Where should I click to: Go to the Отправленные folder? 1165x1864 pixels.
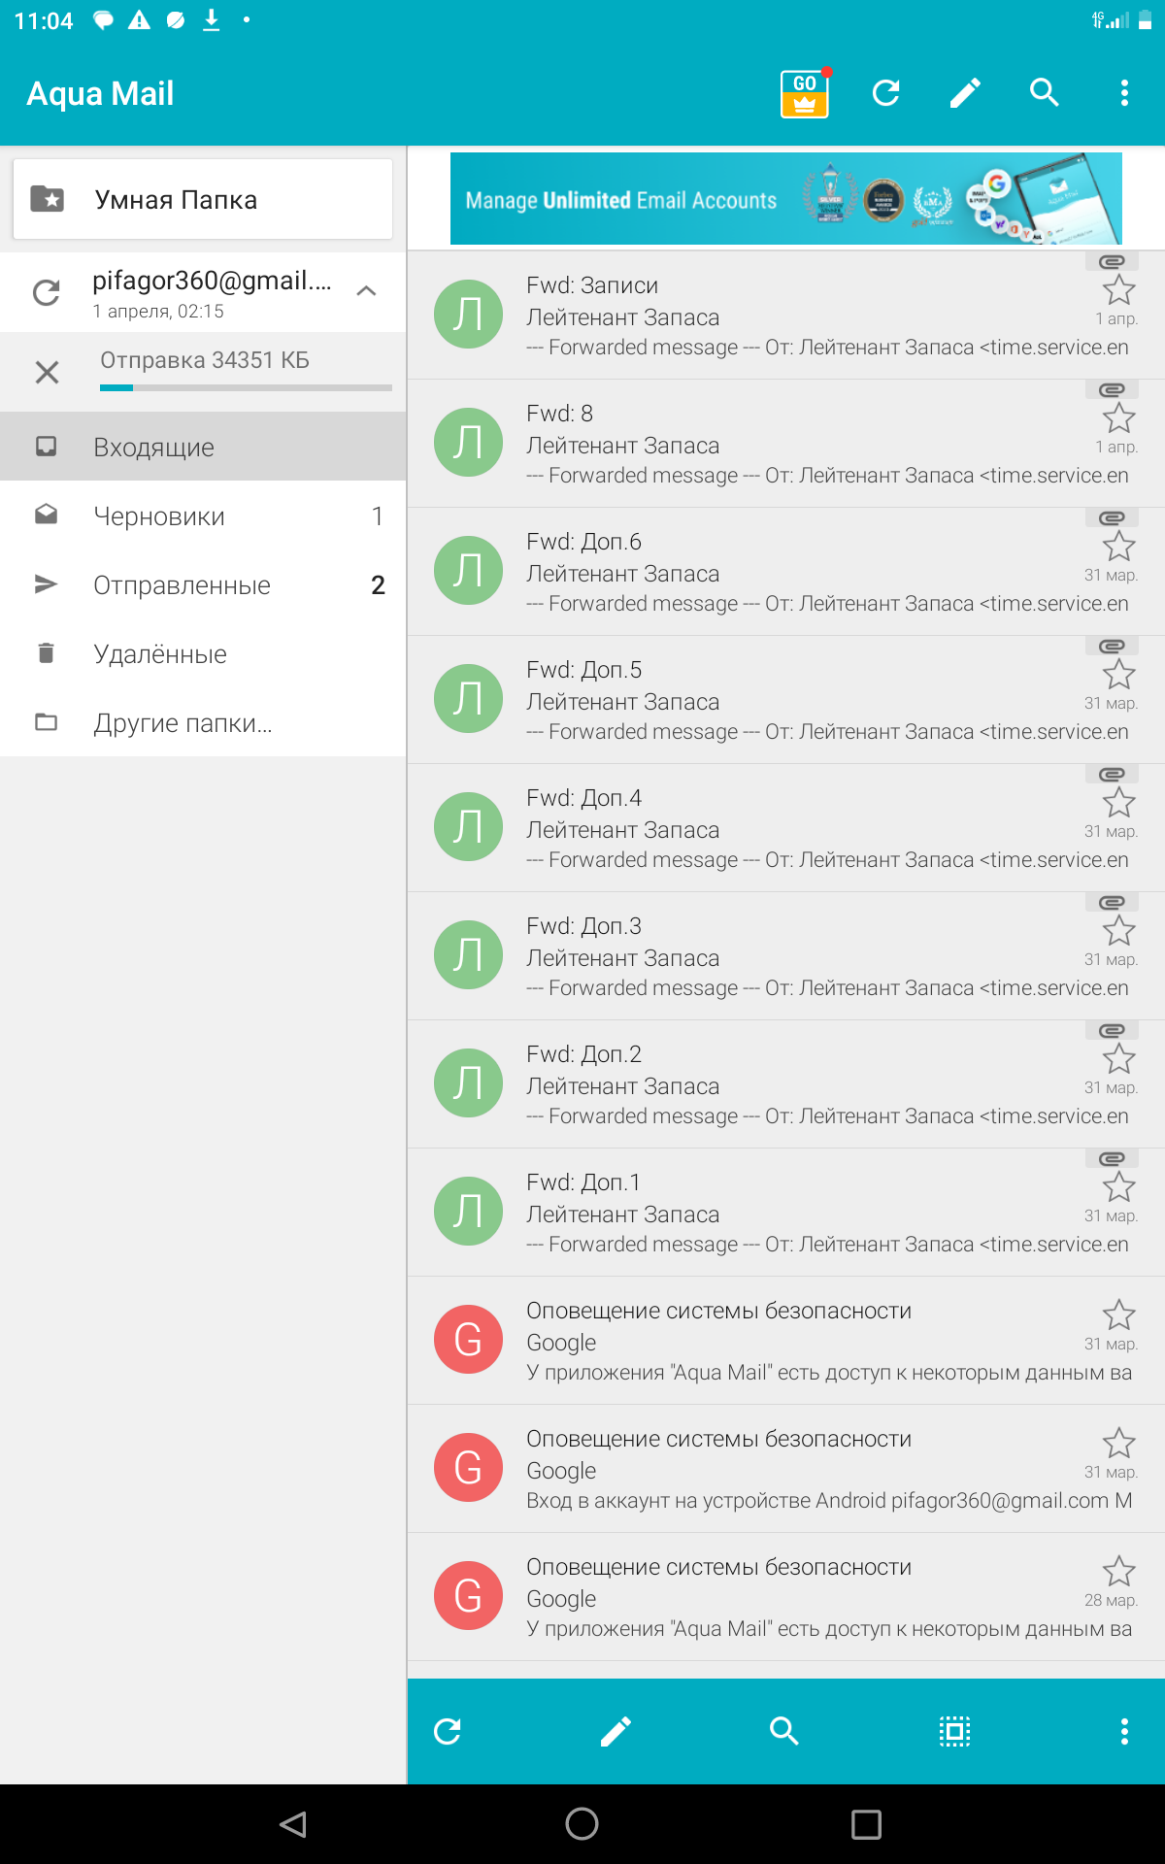182,585
